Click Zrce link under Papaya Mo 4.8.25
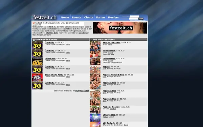 coord(105,69)
